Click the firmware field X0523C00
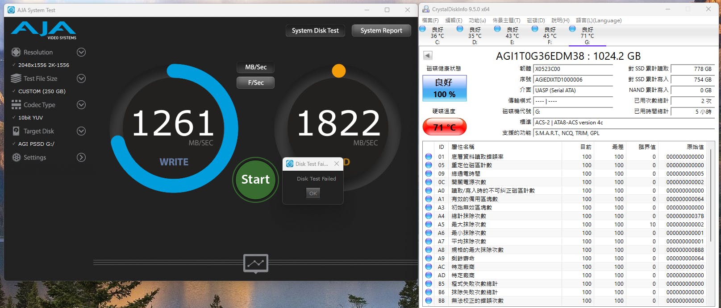This screenshot has width=721, height=308. (573, 69)
